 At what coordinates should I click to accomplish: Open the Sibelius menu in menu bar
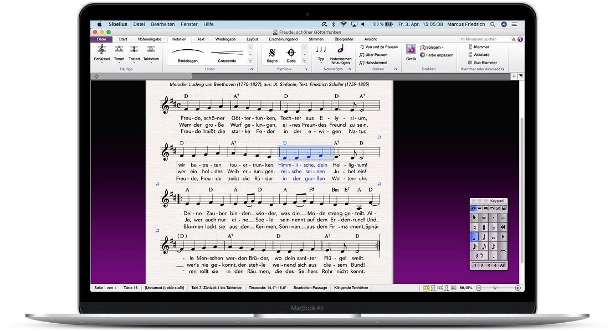tap(117, 24)
